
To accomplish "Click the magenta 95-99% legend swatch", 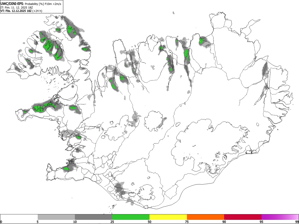I will pyautogui.click(x=280, y=217).
